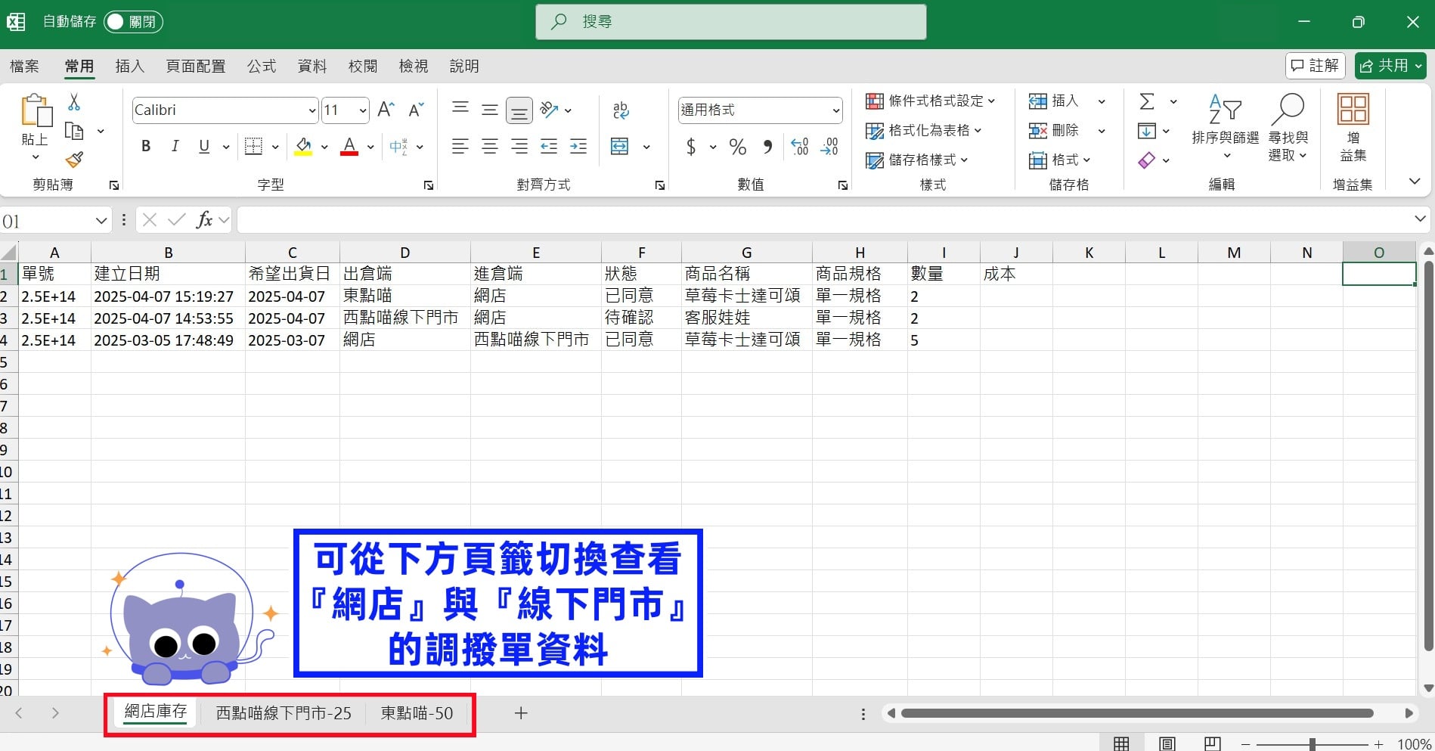Switch to sheet tab 東點喵-50

point(417,713)
